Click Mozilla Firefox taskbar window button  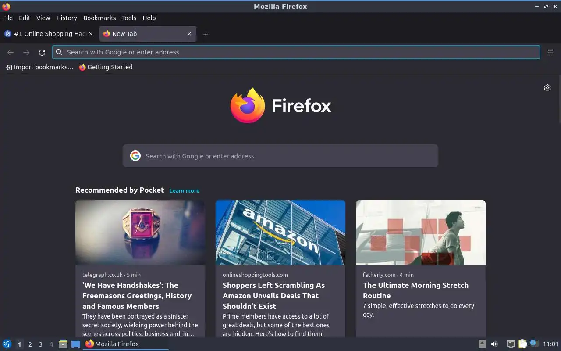click(126, 344)
